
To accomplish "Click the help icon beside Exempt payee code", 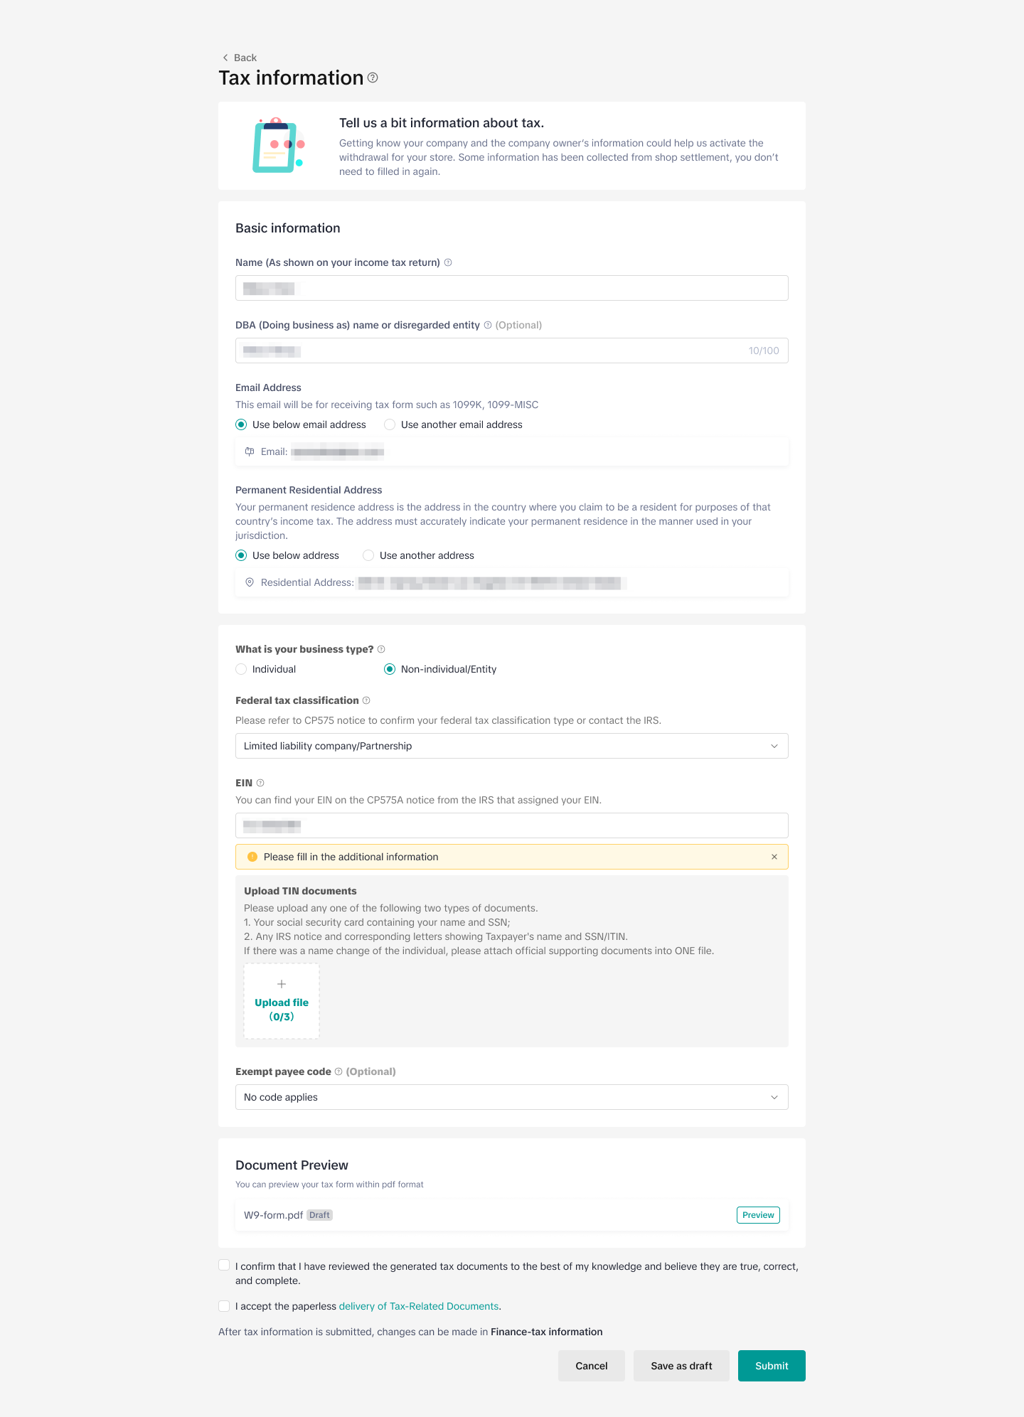I will click(338, 1071).
